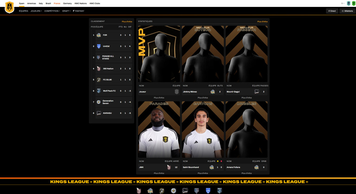Open the Cartons player photo card
Image resolution: width=356 pixels, height=194 pixels.
[203, 129]
